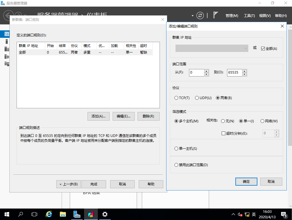This screenshot has height=220, width=292.
Task: Increase the 到(O) port value with the up stepper
Action: tap(244, 71)
